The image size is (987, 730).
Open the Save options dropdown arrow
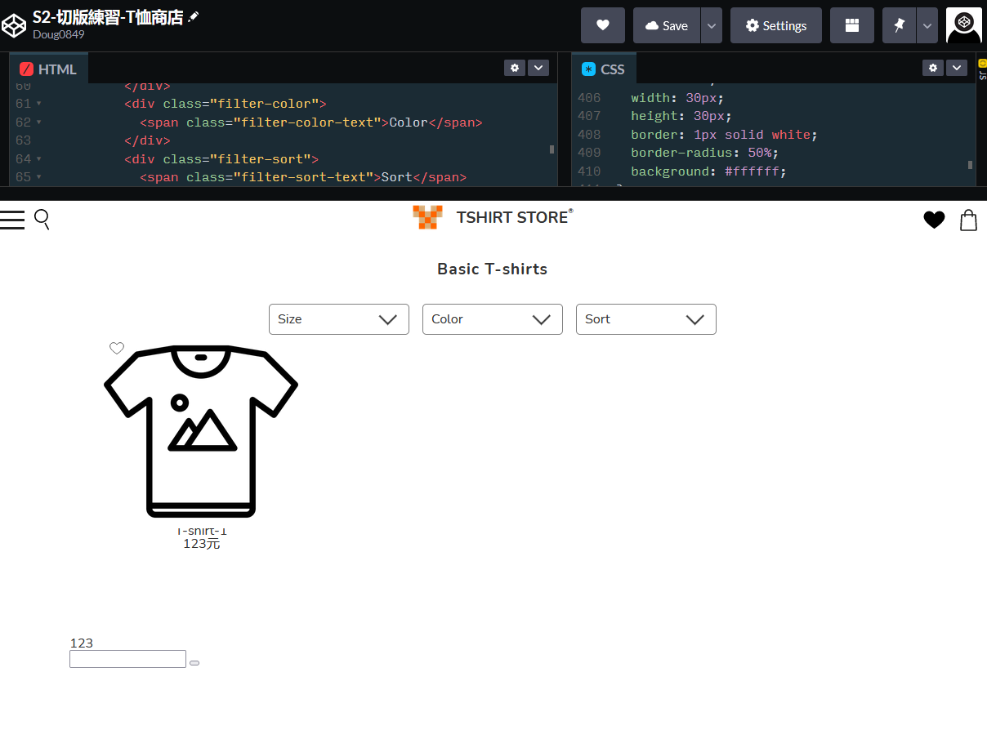pos(712,25)
